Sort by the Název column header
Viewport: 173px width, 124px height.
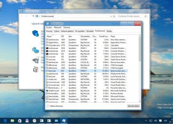53,37
